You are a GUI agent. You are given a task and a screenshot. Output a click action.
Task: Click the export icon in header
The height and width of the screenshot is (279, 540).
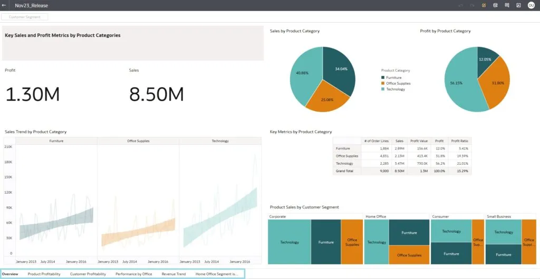pos(518,5)
